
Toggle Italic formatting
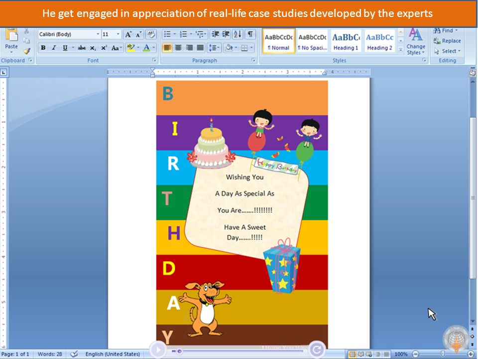click(x=54, y=48)
